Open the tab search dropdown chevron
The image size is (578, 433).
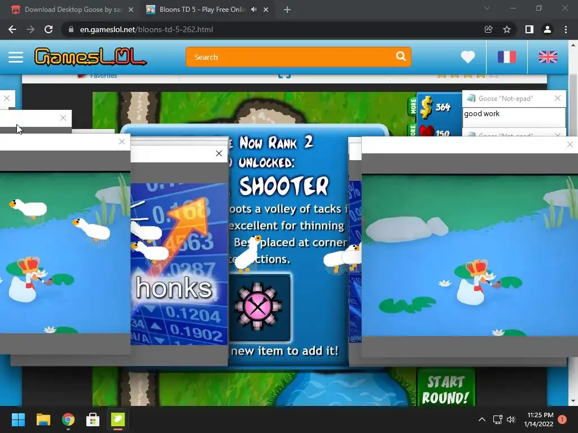(x=487, y=8)
